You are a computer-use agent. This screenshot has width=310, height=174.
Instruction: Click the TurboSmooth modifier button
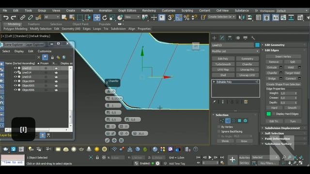(223, 64)
